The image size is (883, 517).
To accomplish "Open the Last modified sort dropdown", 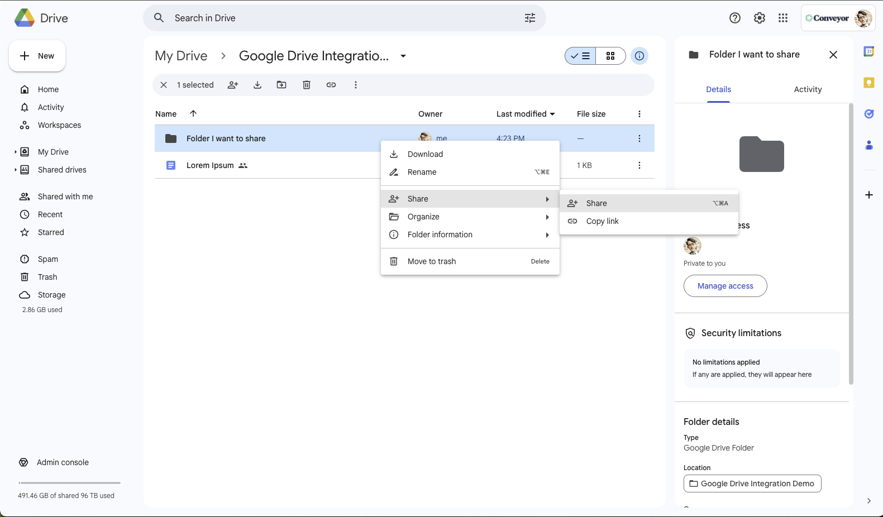I will pyautogui.click(x=526, y=114).
